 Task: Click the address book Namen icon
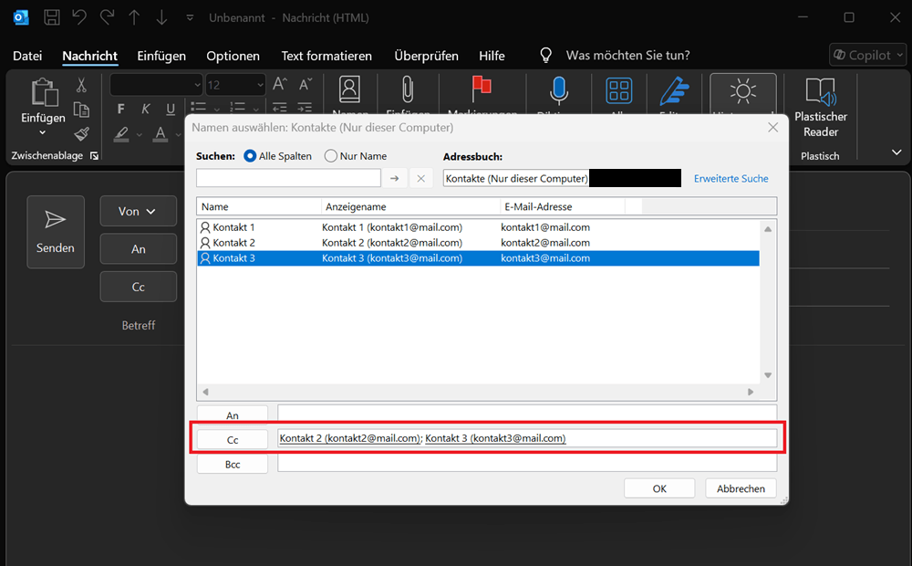coord(349,90)
